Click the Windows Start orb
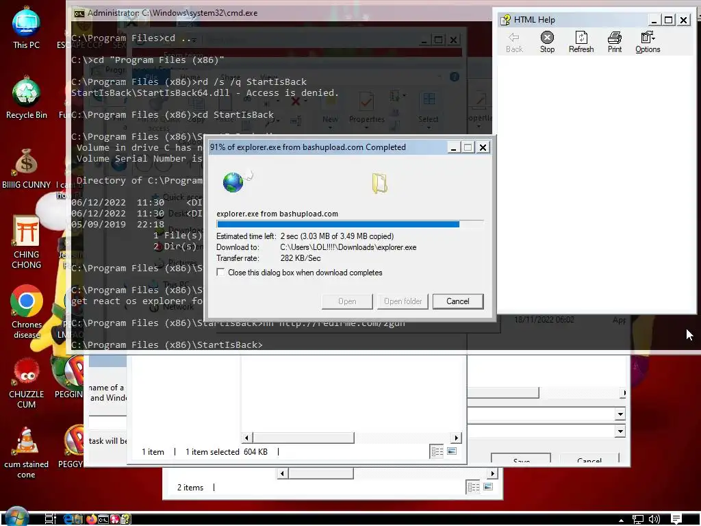The height and width of the screenshot is (526, 701). (x=17, y=516)
